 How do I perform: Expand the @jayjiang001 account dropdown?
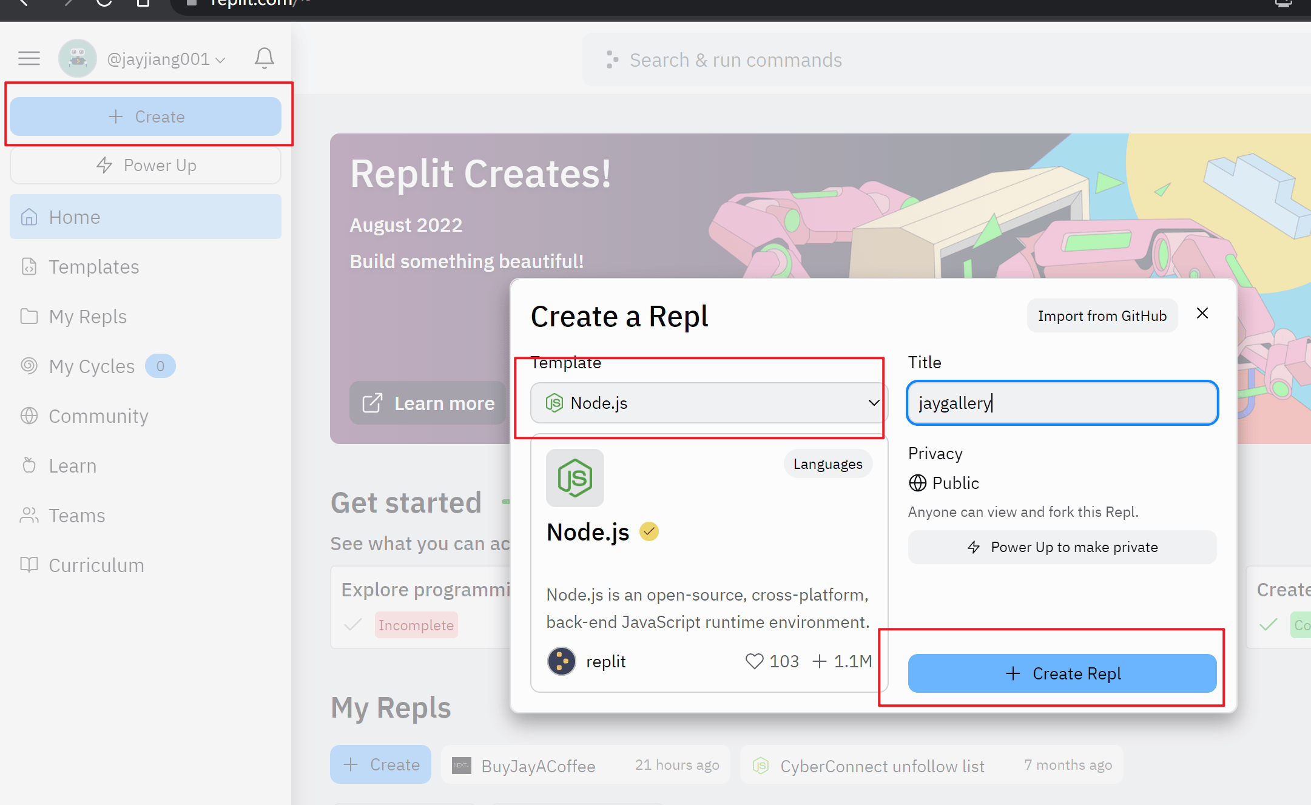166,59
